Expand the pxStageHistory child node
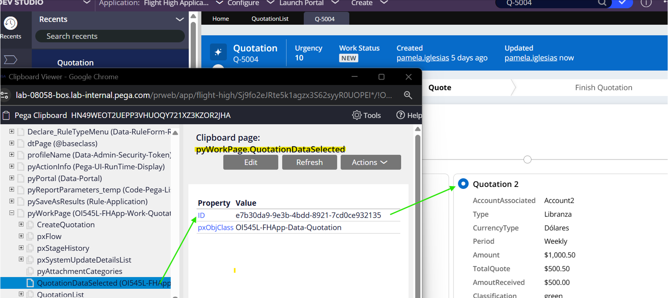Viewport: 668px width, 298px height. (21, 248)
